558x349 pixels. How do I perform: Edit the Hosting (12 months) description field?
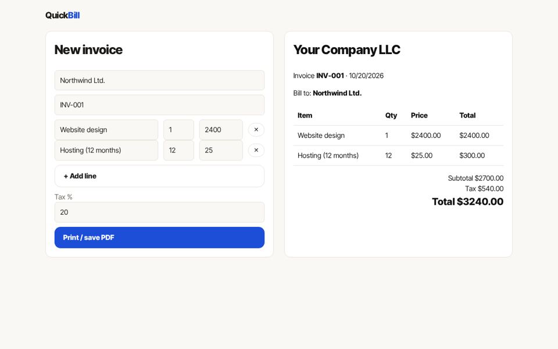[x=106, y=150]
